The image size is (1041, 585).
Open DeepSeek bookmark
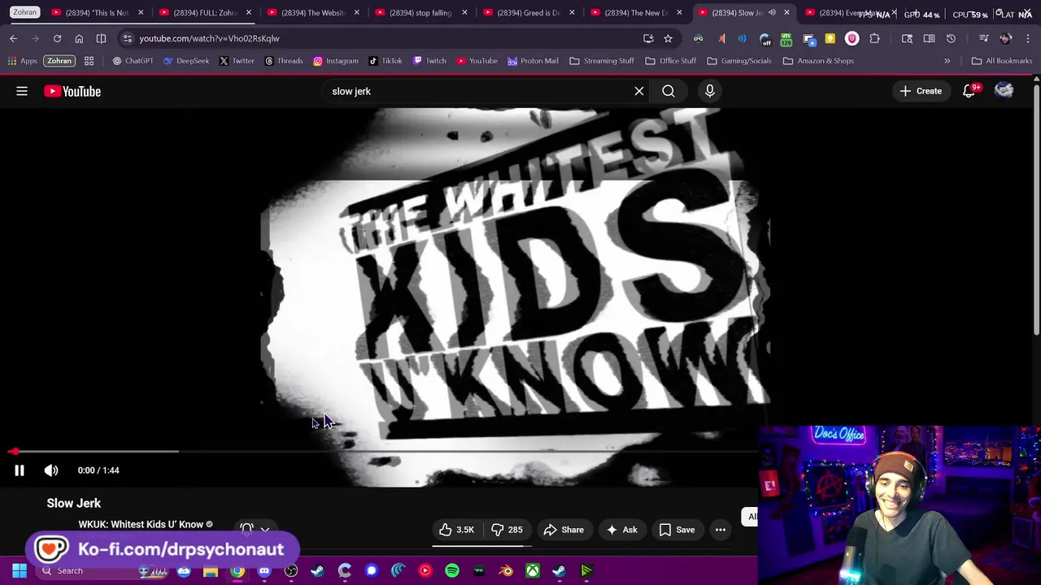(x=186, y=61)
